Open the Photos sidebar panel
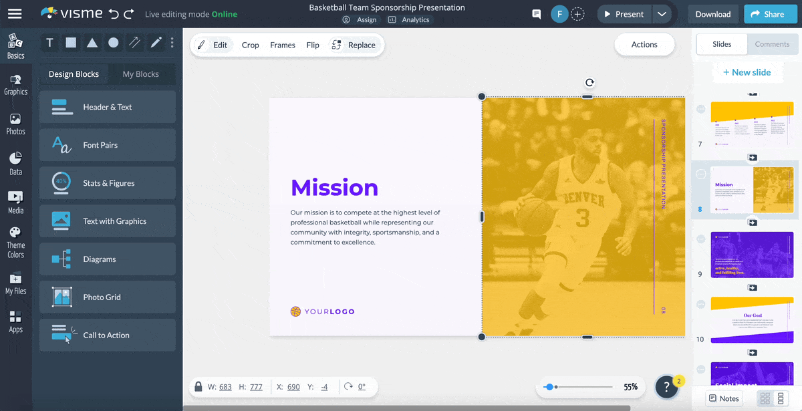This screenshot has width=802, height=411. click(15, 124)
